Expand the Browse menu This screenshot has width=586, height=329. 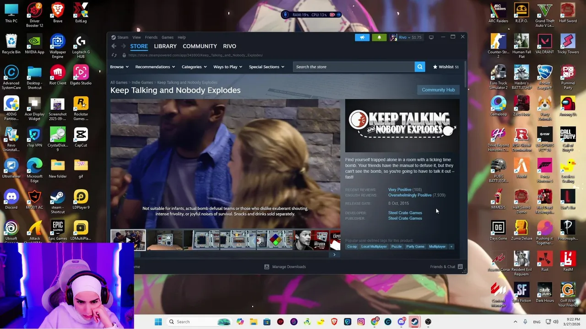[x=119, y=67]
